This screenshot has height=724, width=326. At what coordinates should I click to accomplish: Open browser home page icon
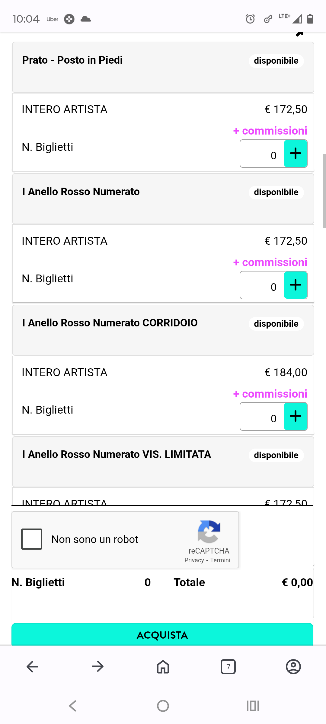163,667
